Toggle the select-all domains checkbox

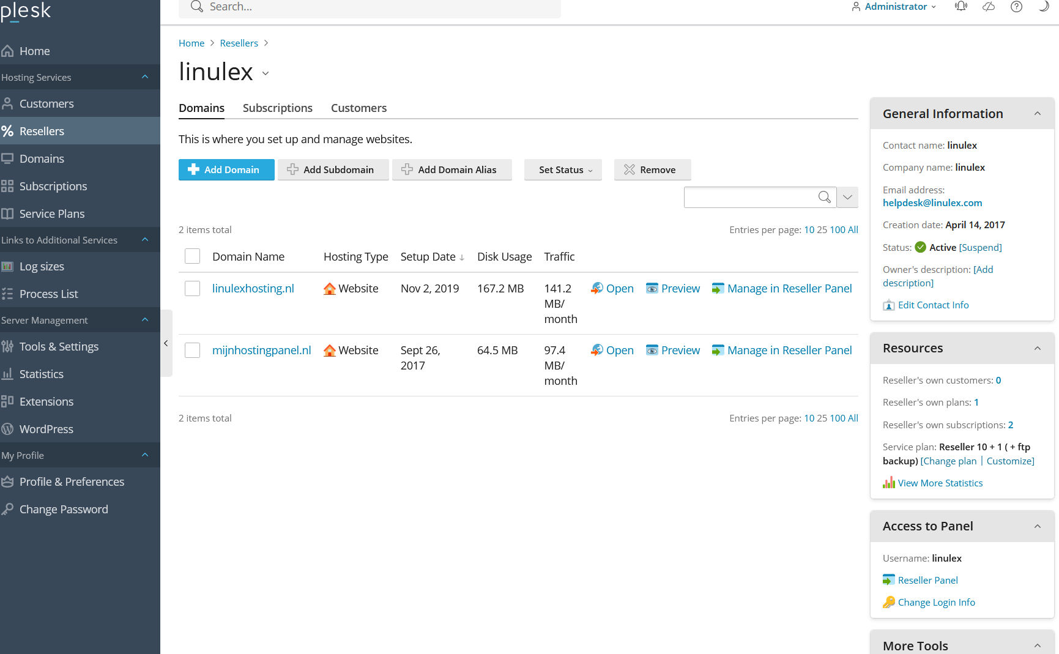click(x=193, y=256)
